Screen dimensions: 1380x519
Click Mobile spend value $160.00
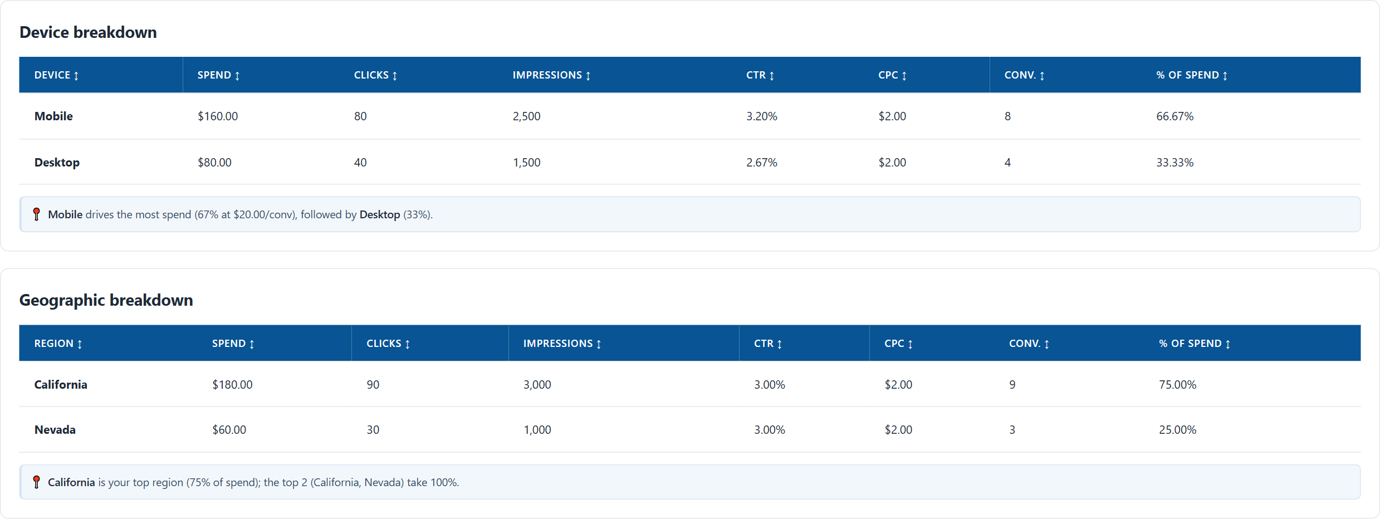pyautogui.click(x=218, y=116)
